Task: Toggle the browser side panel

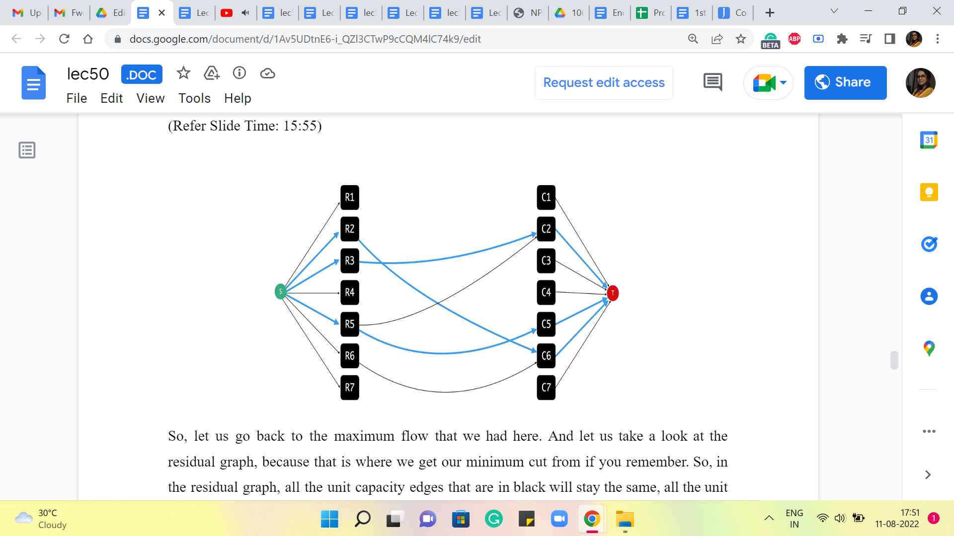Action: click(889, 39)
